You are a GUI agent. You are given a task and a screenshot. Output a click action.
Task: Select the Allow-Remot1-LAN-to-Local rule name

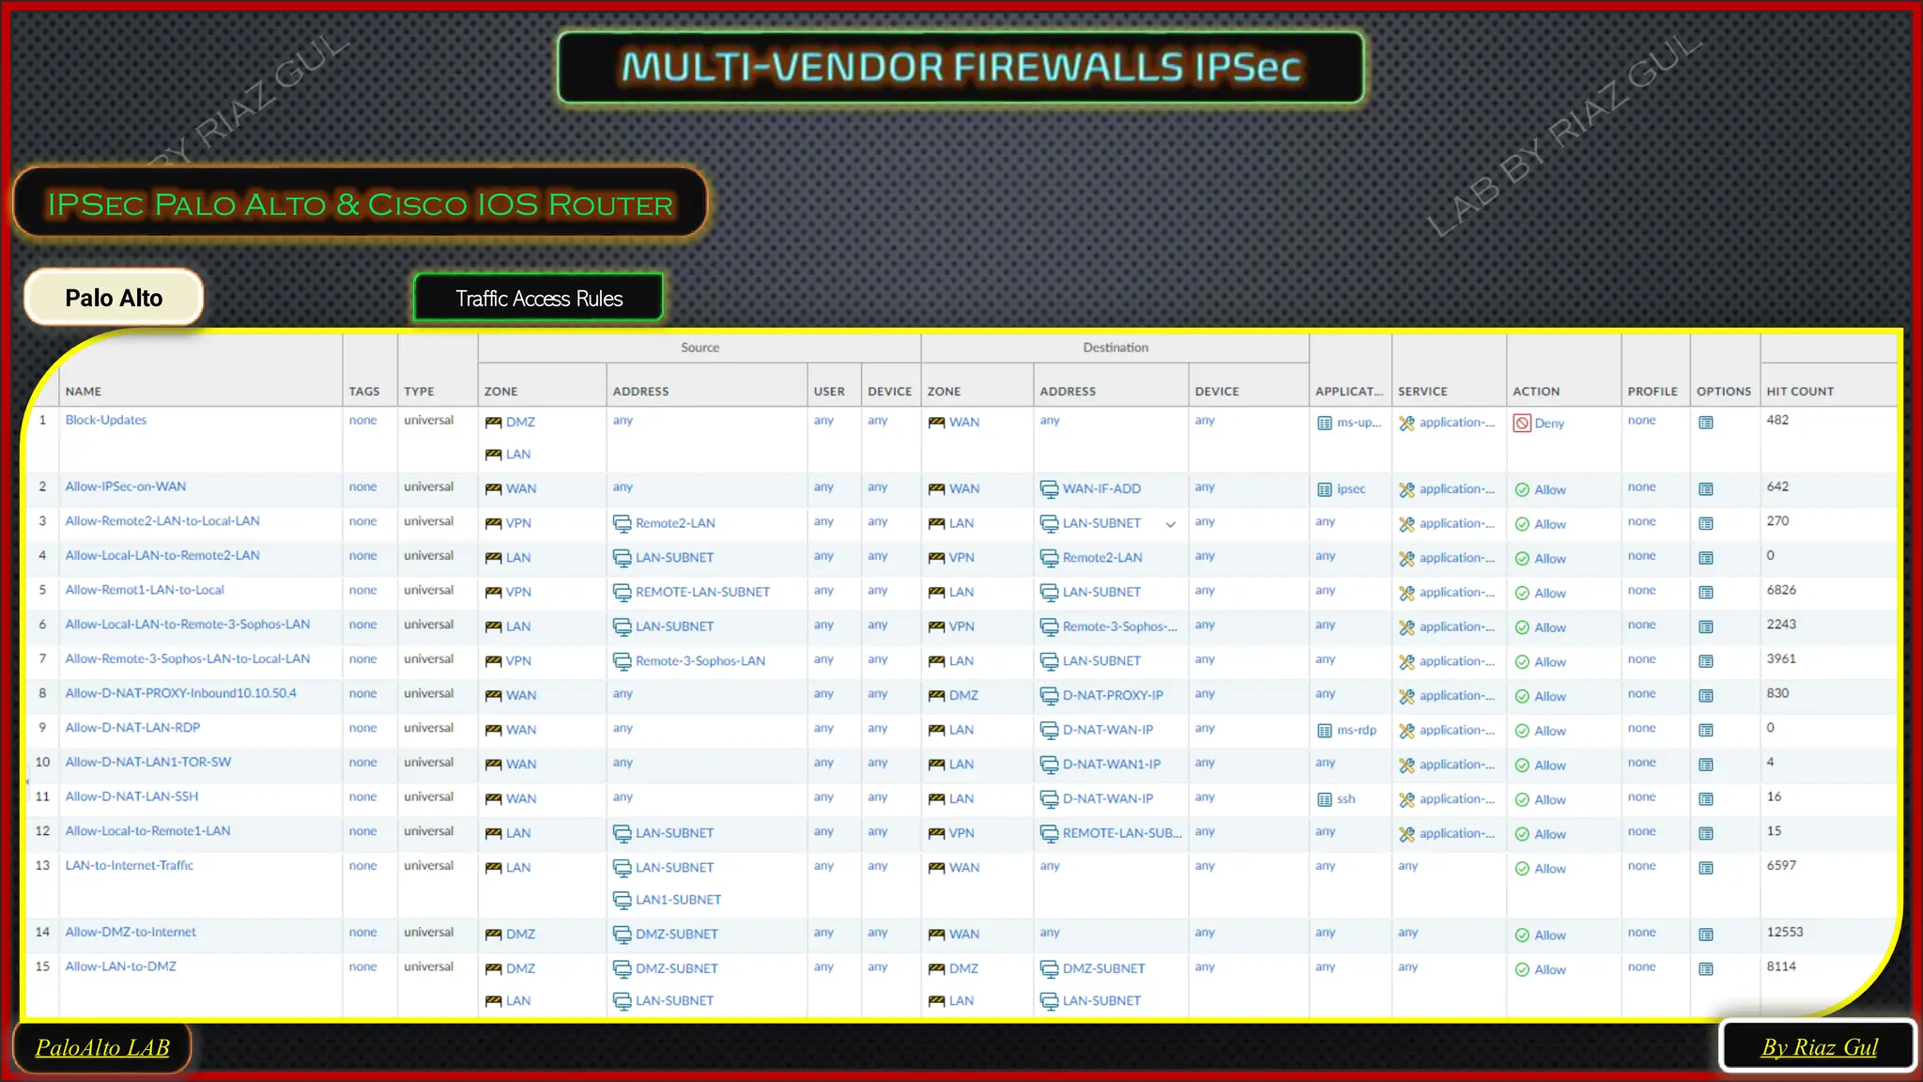[145, 590]
